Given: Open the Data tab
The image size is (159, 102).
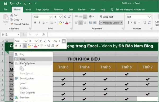Looking at the screenshot, I should point(71,9).
